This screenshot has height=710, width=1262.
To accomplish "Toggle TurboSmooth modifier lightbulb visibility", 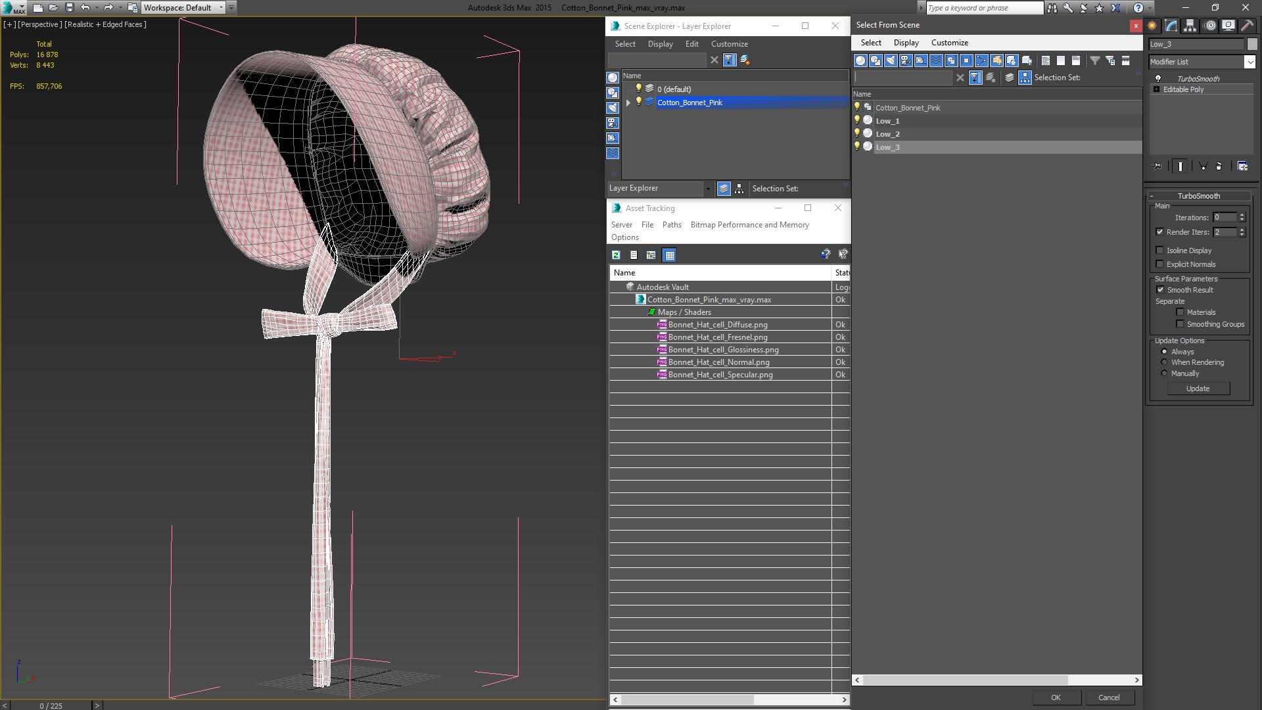I will 1158,78.
